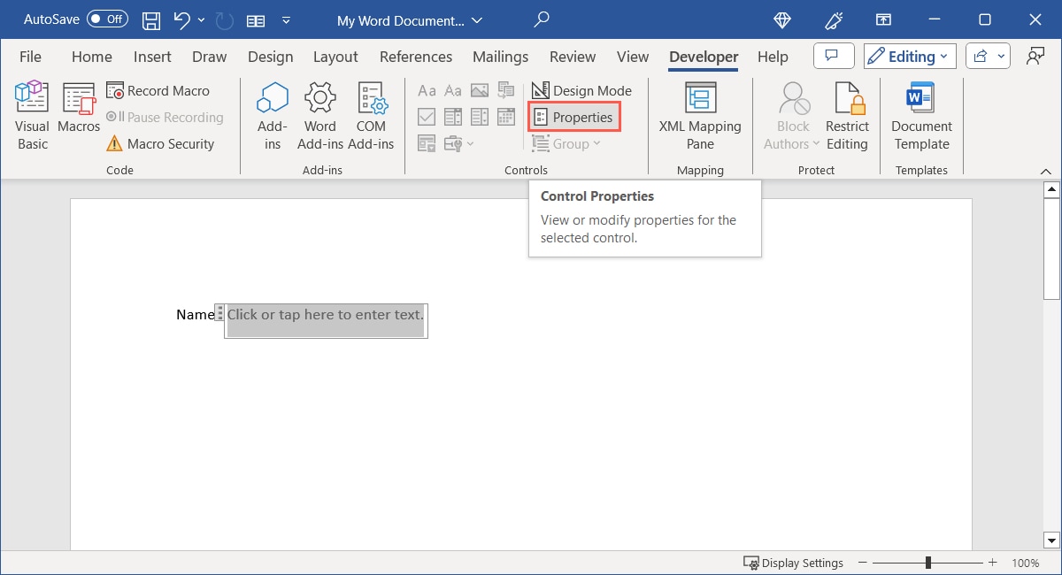Toggle Design Mode for content controls
The width and height of the screenshot is (1062, 575).
click(582, 90)
